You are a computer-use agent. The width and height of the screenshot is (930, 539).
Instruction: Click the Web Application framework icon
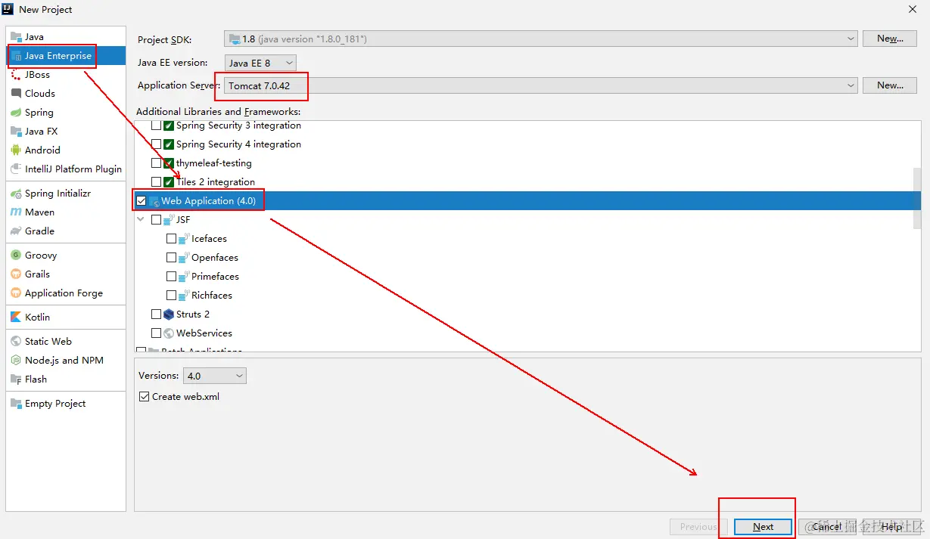[154, 201]
